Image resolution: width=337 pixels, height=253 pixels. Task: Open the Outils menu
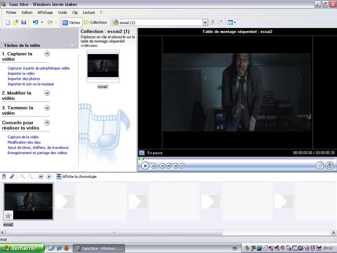click(63, 13)
